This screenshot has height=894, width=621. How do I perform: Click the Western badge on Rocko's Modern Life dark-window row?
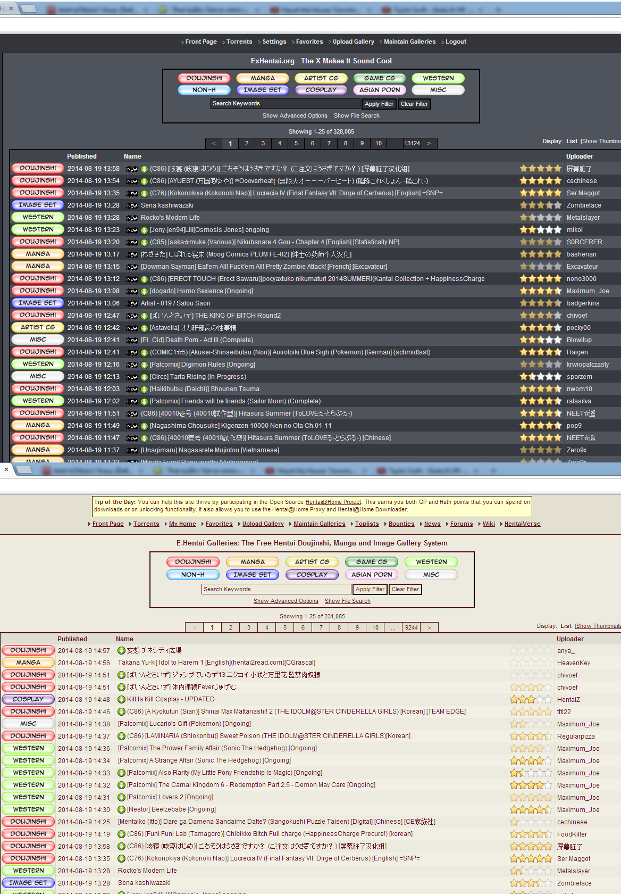pyautogui.click(x=38, y=217)
